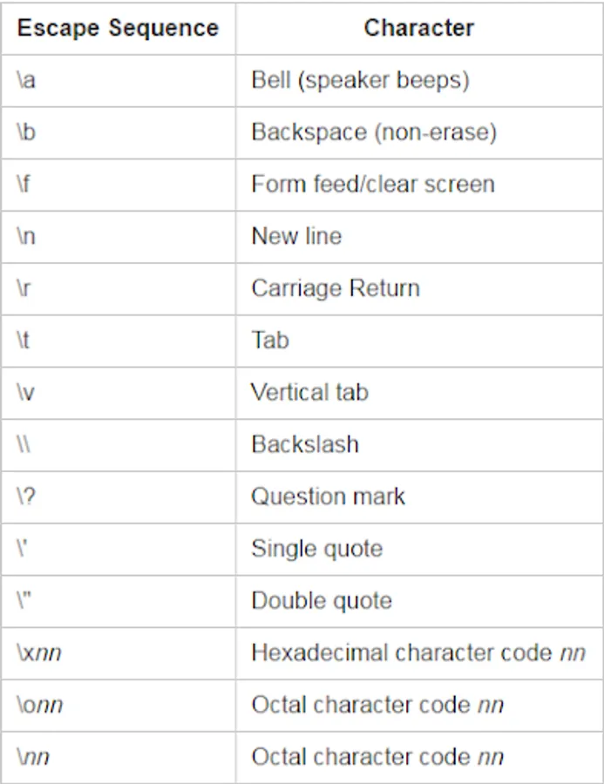Click the Form feed/clear screen text
Viewport: 604px width, 784px height.
373,184
